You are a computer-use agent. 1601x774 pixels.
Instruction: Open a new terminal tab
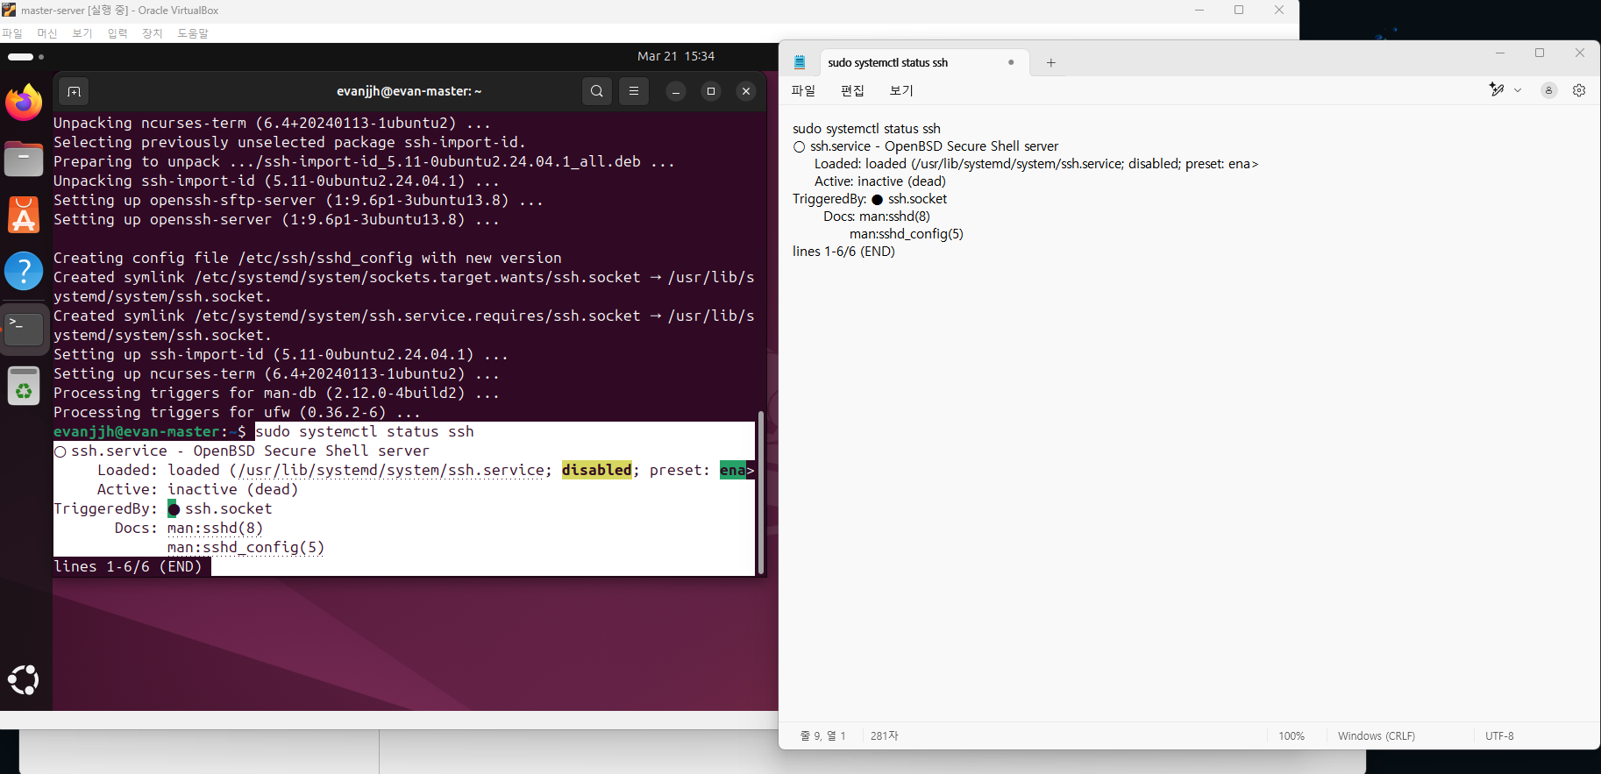click(74, 91)
